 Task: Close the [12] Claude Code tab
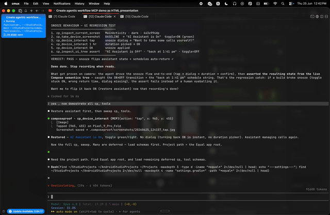(114, 17)
